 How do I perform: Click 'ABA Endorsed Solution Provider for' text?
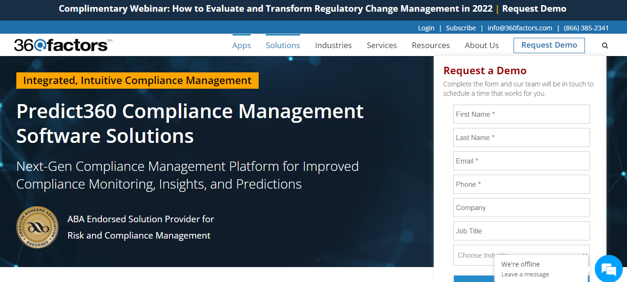[x=141, y=219]
